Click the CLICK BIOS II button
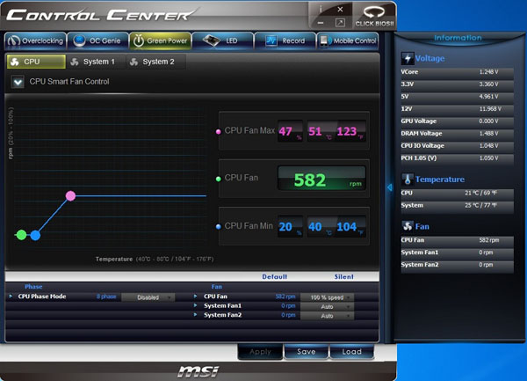 pos(374,16)
